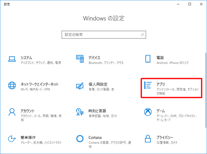Screen dimensions: 207x154
Task: Open the 簡単操作 title
Action: (x=28, y=137)
